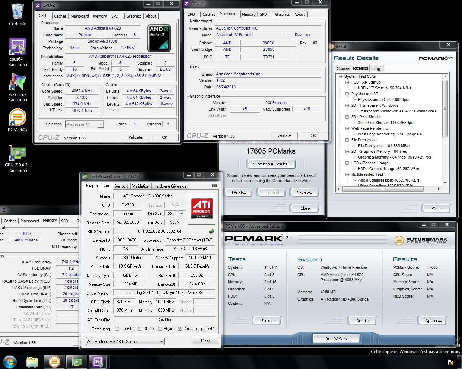Image resolution: width=462 pixels, height=369 pixels.
Task: Click right arrow of results horizontal scrollbar
Action: [x=439, y=189]
